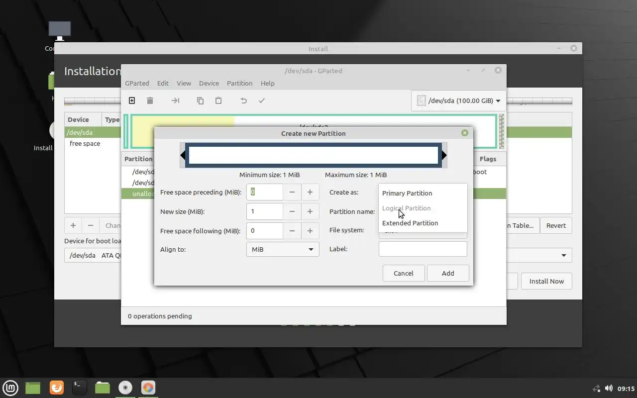Image resolution: width=637 pixels, height=398 pixels.
Task: Click the Free space preceding input field
Action: click(265, 192)
